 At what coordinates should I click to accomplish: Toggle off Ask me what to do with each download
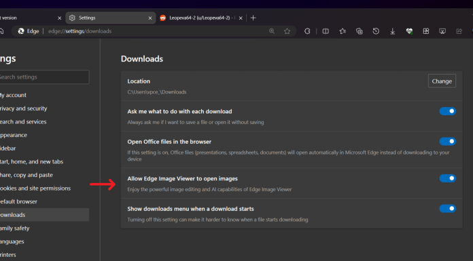[447, 111]
